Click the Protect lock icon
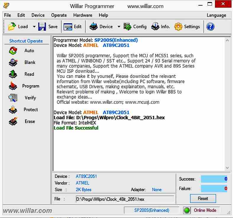Image resolution: width=233 pixels, height=218 pixels. point(13,110)
